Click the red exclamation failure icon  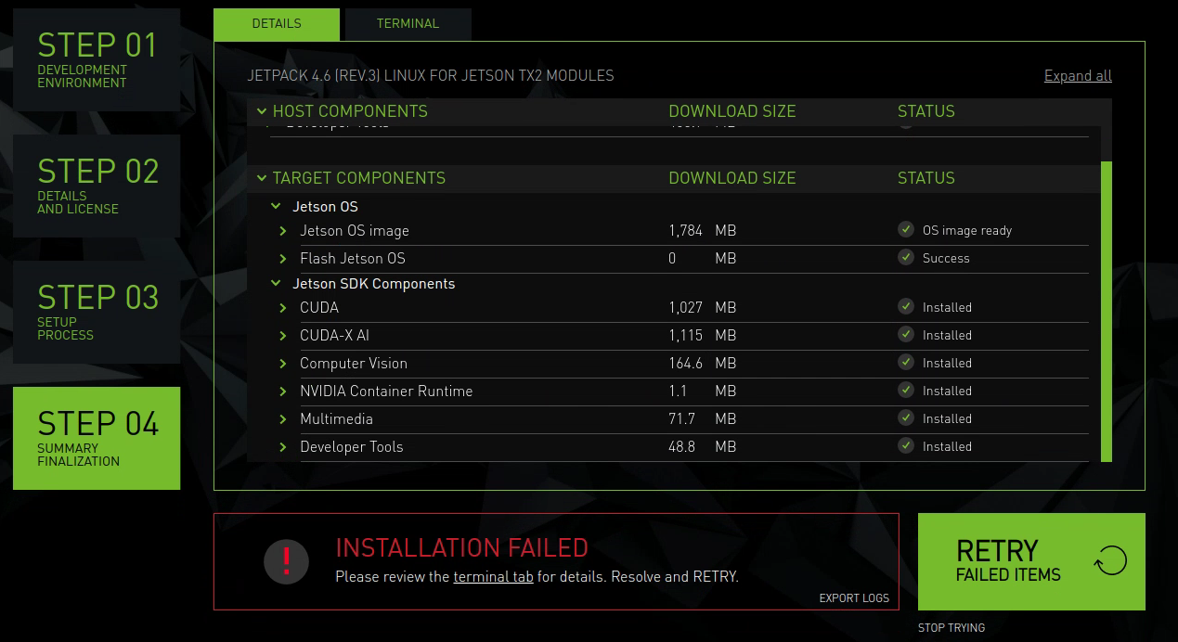coord(286,561)
